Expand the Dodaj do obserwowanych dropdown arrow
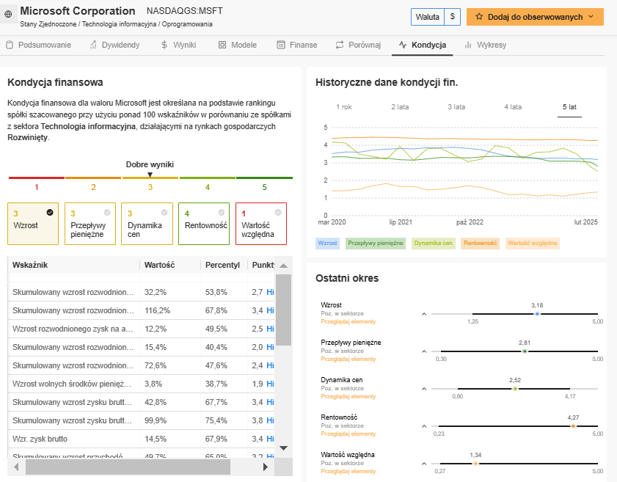Screen dimensions: 617x482 (591, 17)
